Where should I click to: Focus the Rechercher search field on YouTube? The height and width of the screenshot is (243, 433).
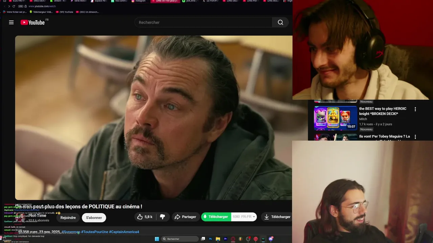click(203, 22)
